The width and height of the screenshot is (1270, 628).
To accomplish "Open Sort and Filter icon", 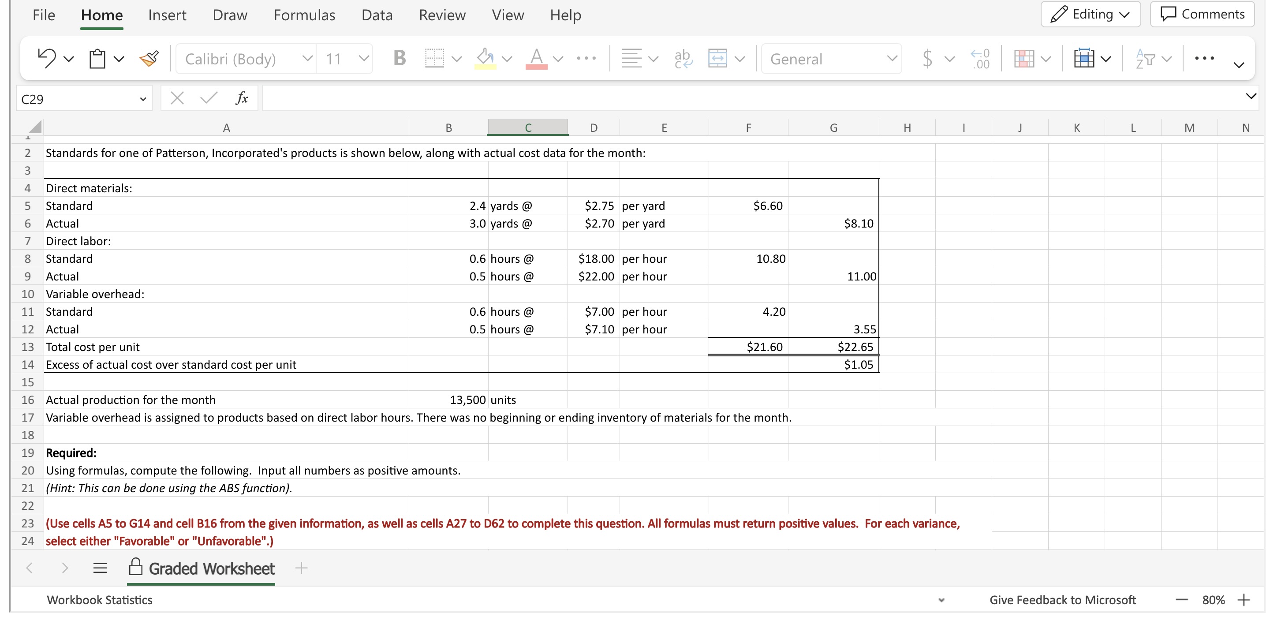I will point(1145,58).
